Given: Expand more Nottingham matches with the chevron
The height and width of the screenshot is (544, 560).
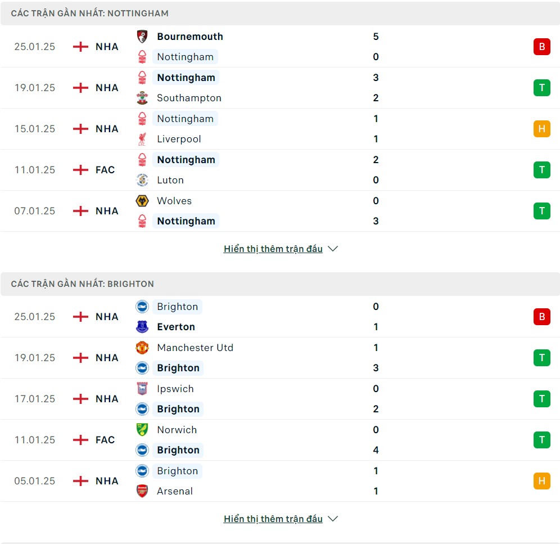Looking at the screenshot, I should tap(333, 249).
